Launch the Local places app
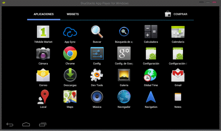Screen dimensions: 221x133 pos(43,97)
